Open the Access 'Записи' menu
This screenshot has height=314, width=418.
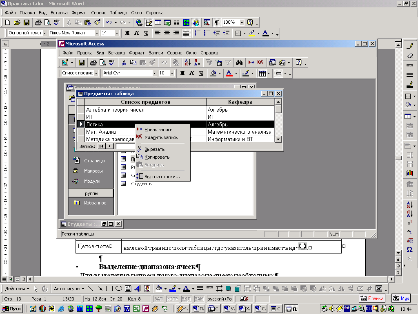click(x=156, y=53)
